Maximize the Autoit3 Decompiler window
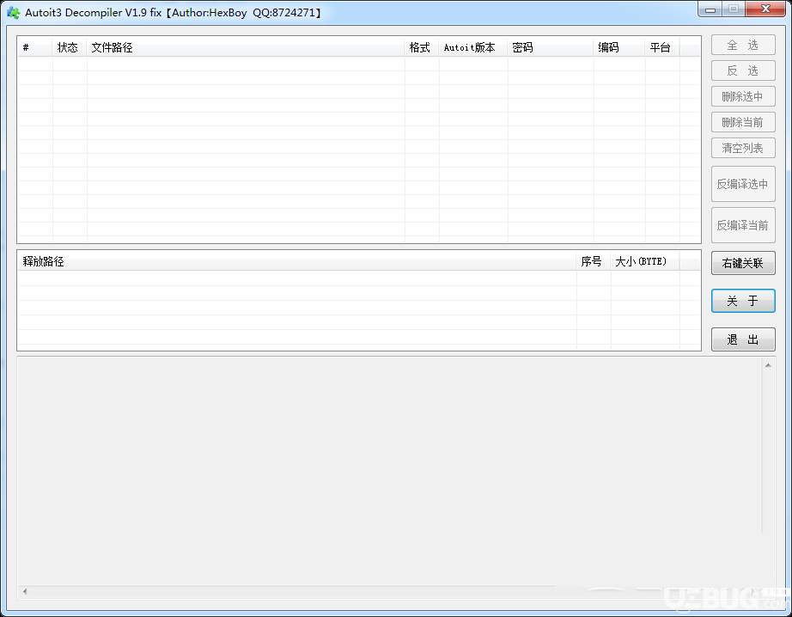The image size is (792, 617). click(x=733, y=9)
